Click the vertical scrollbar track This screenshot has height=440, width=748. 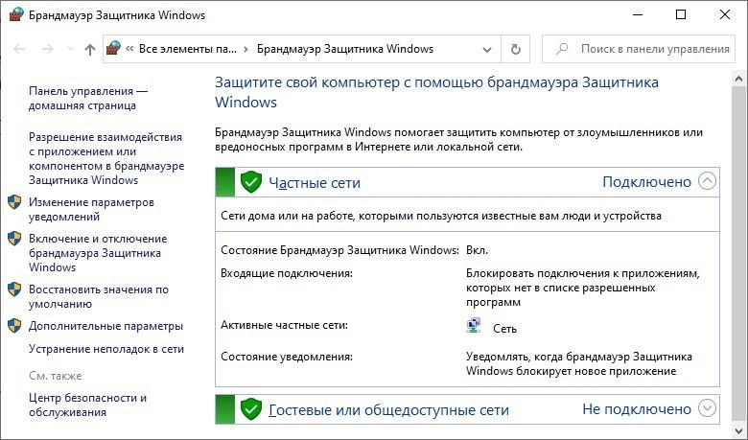click(739, 255)
